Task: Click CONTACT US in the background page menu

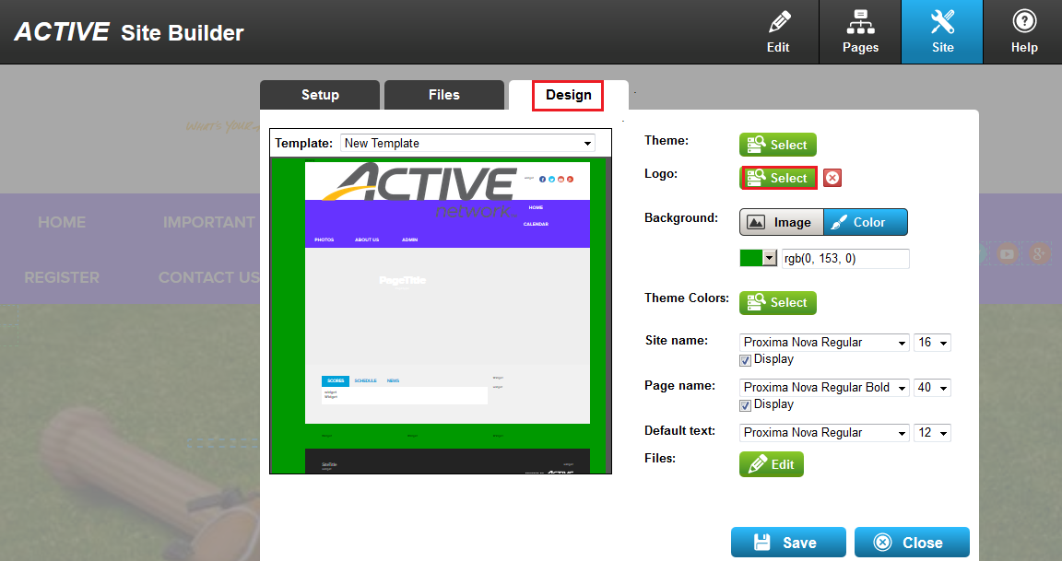Action: click(x=209, y=277)
